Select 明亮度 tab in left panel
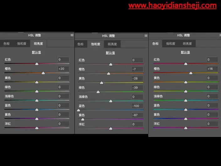 click(38, 44)
